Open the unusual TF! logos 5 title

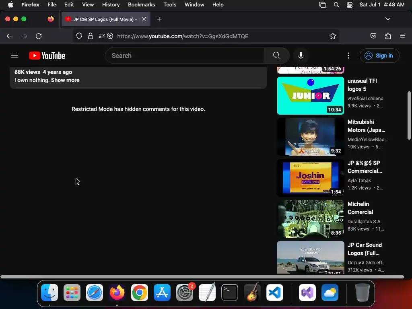tap(362, 85)
